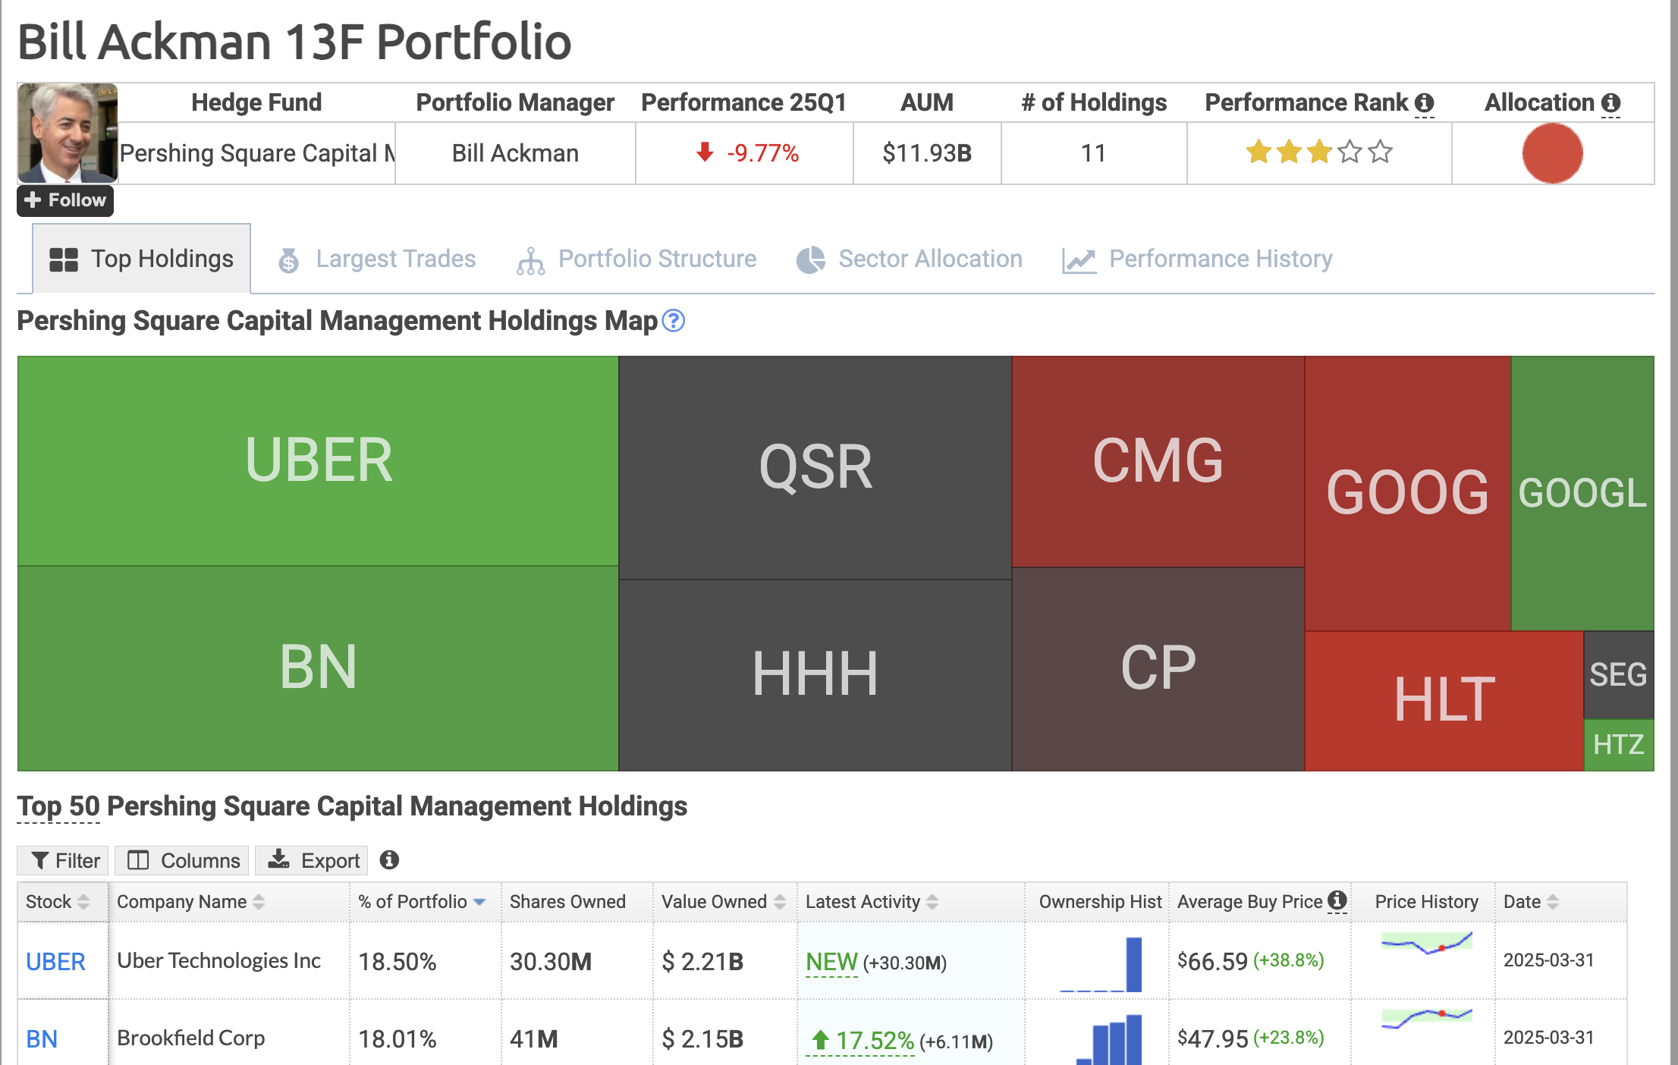Click Bill Ackman's profile photo
The height and width of the screenshot is (1065, 1678).
68,133
